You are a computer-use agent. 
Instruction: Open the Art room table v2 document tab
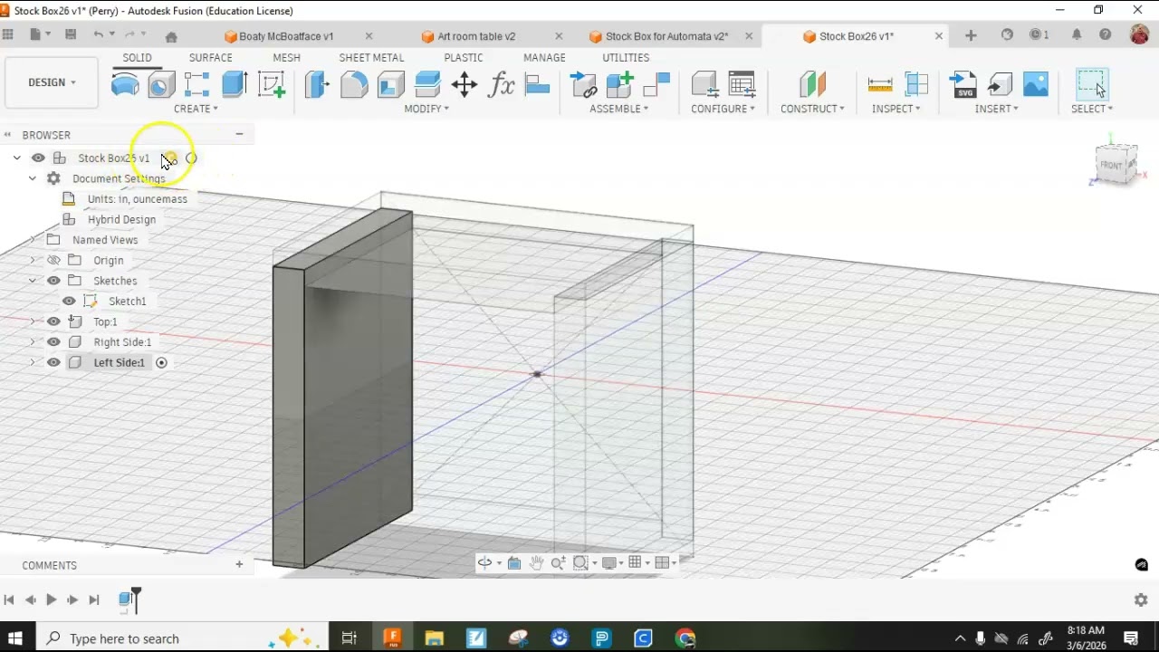[477, 36]
